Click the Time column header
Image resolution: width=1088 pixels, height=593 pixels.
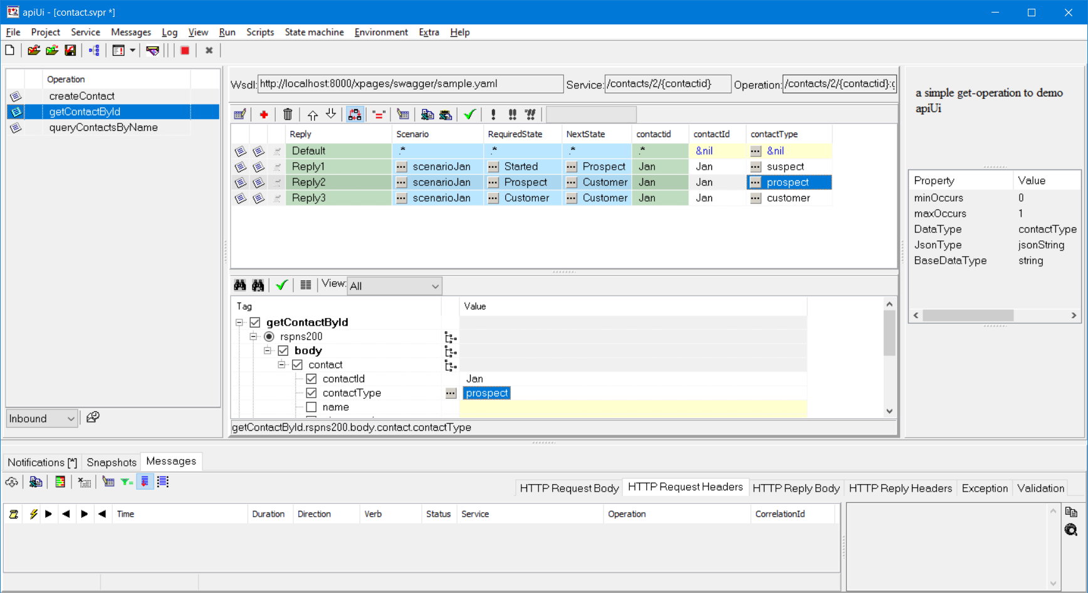point(179,514)
